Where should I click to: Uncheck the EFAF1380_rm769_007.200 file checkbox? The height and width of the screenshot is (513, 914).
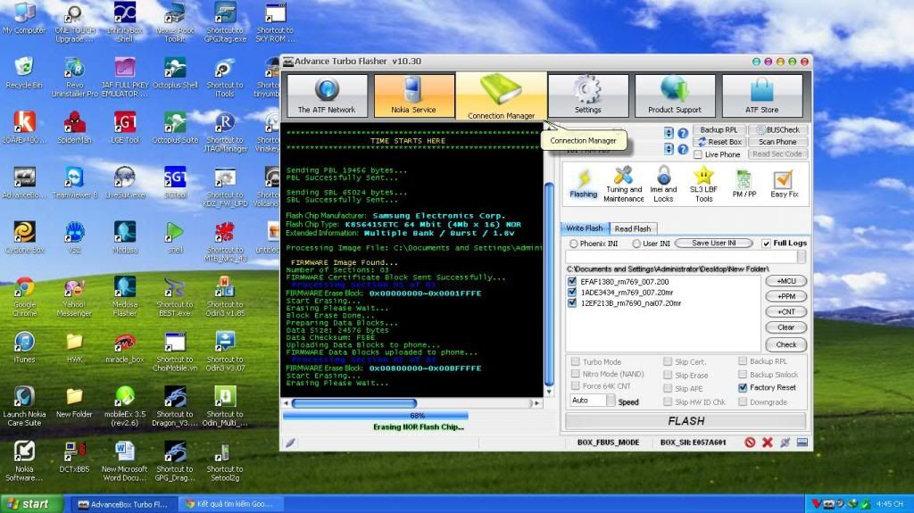click(x=572, y=282)
